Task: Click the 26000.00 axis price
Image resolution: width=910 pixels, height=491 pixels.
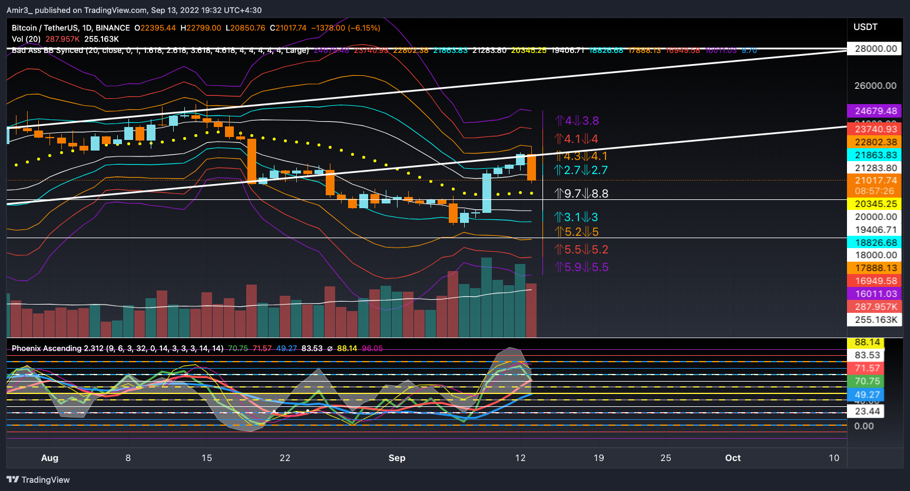Action: (x=875, y=86)
